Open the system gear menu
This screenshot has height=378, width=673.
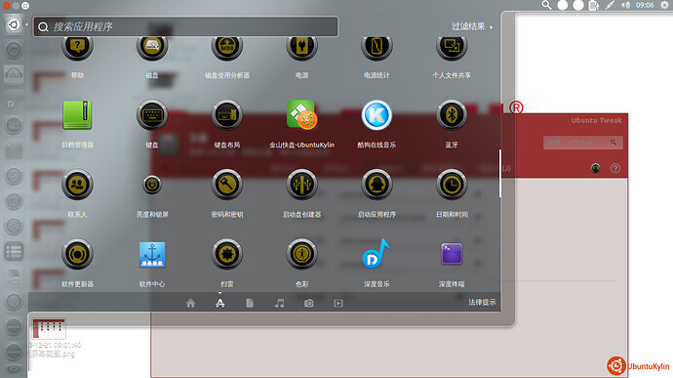[x=665, y=5]
